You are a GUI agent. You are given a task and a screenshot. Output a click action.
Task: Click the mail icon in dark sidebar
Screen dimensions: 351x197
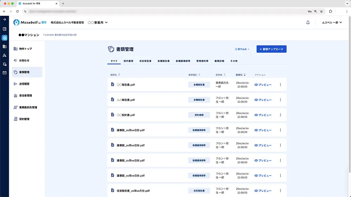tap(5, 73)
